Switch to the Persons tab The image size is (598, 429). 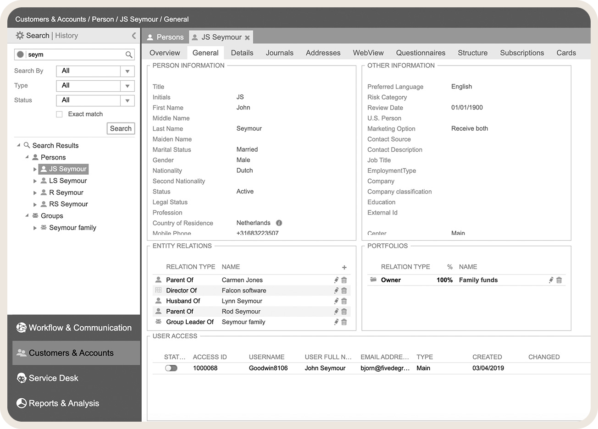[x=165, y=37]
